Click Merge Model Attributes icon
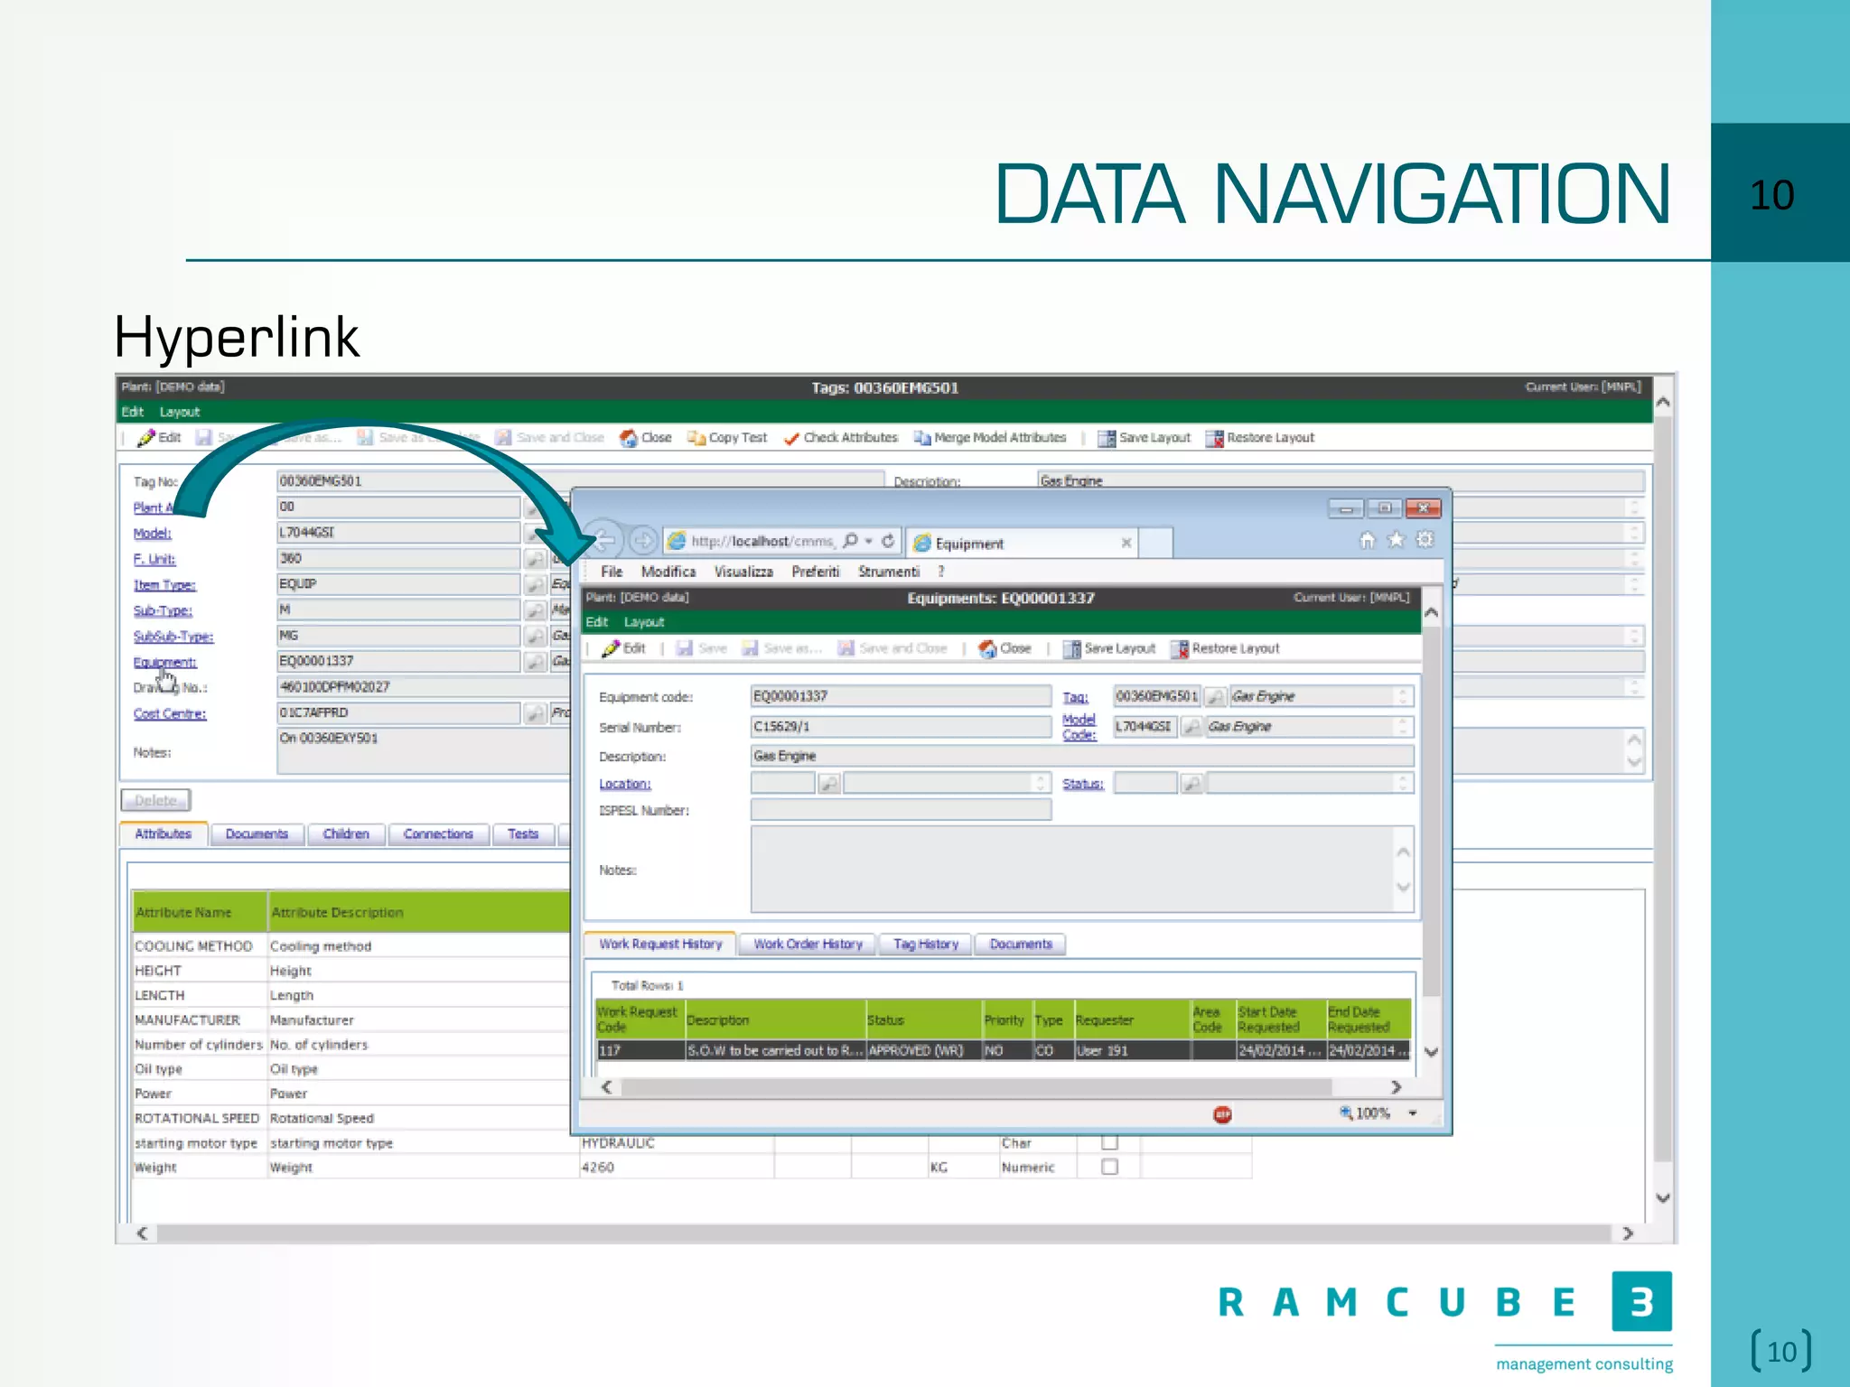Viewport: 1850px width, 1387px height. [921, 438]
